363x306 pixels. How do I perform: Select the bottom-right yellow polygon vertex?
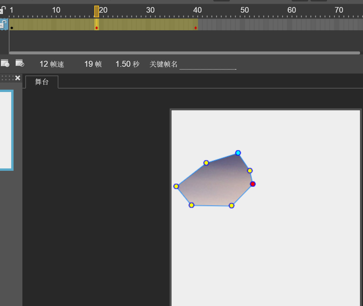[x=232, y=205]
